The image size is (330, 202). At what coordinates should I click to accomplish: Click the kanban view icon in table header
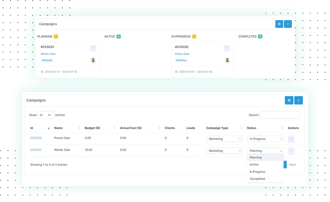coord(289,100)
